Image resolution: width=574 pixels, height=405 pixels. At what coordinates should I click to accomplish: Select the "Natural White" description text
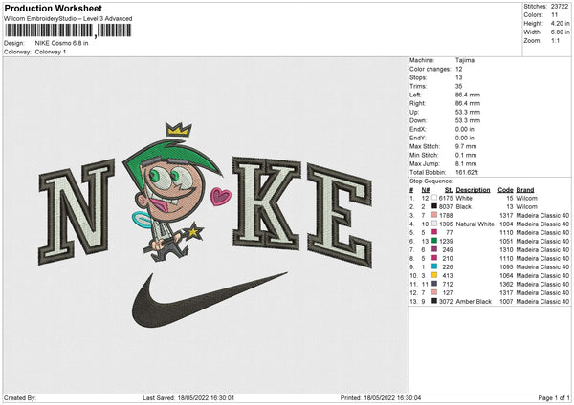point(475,224)
